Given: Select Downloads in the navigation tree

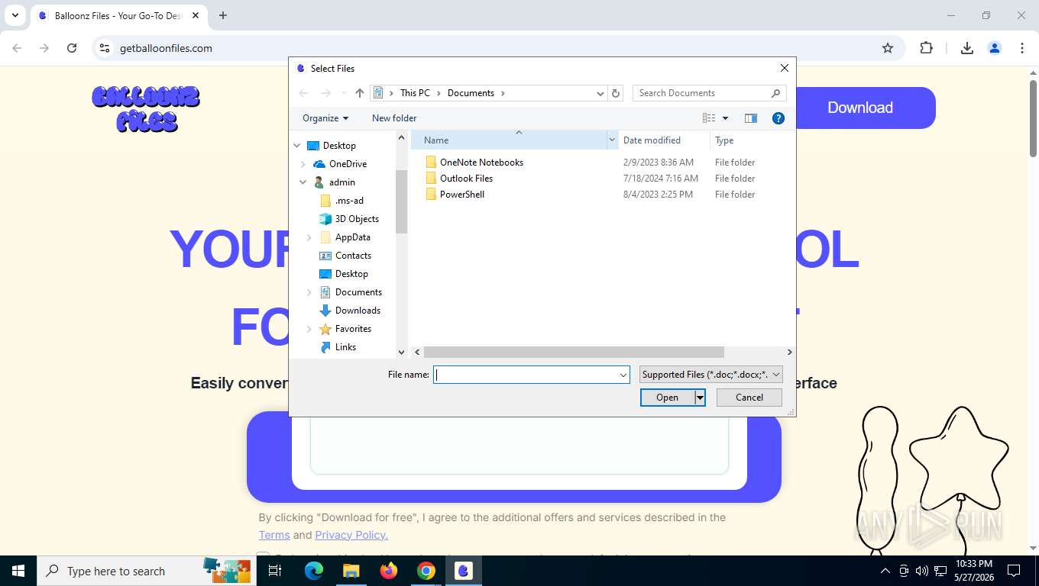Looking at the screenshot, I should [358, 311].
